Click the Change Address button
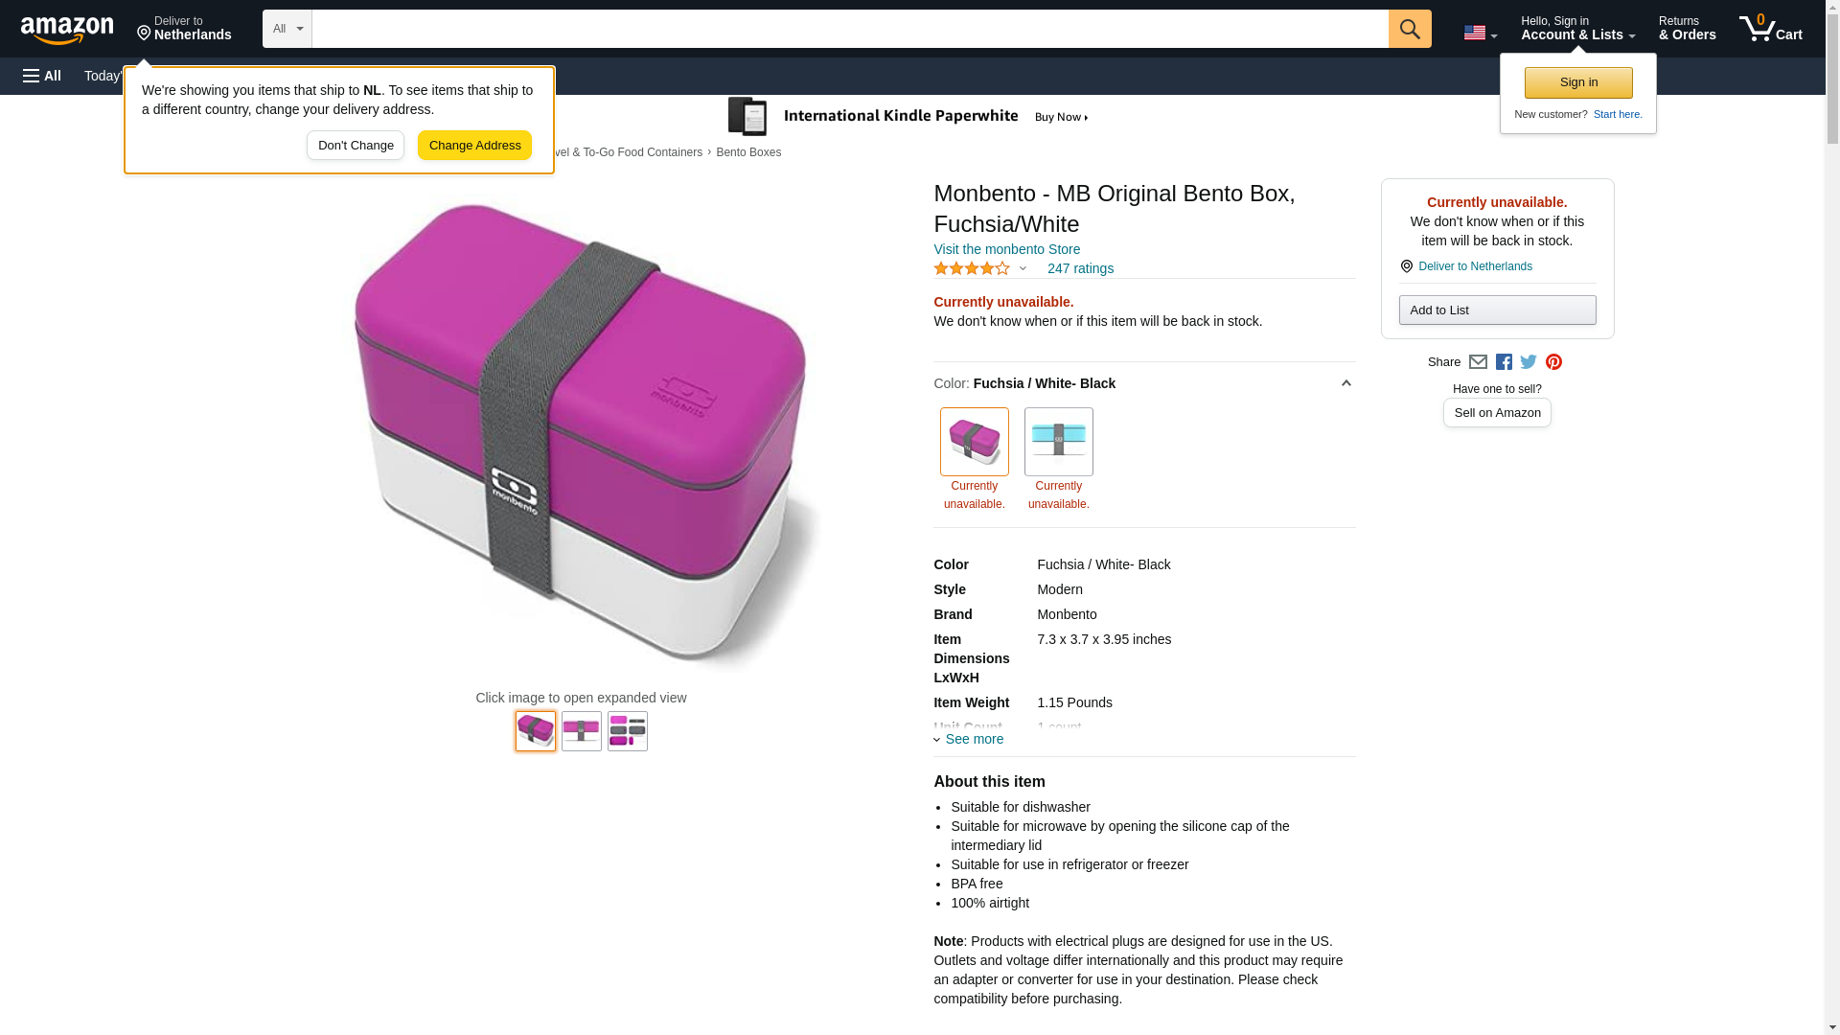Image resolution: width=1840 pixels, height=1035 pixels. tap(474, 146)
